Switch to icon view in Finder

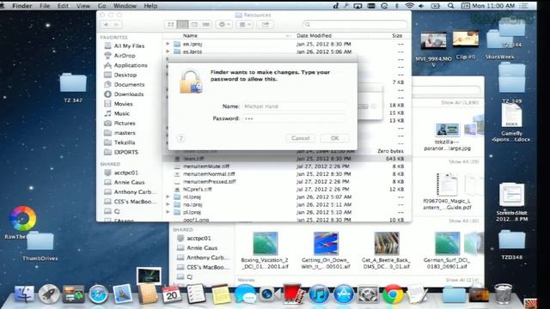coord(170,24)
